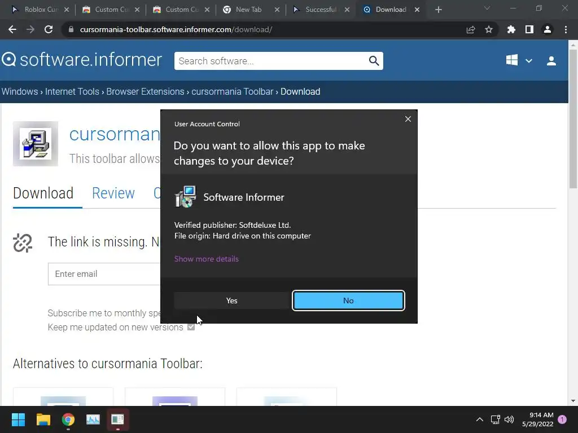This screenshot has height=433, width=578.
Task: Click Chrome icon in taskbar
Action: tap(68, 419)
